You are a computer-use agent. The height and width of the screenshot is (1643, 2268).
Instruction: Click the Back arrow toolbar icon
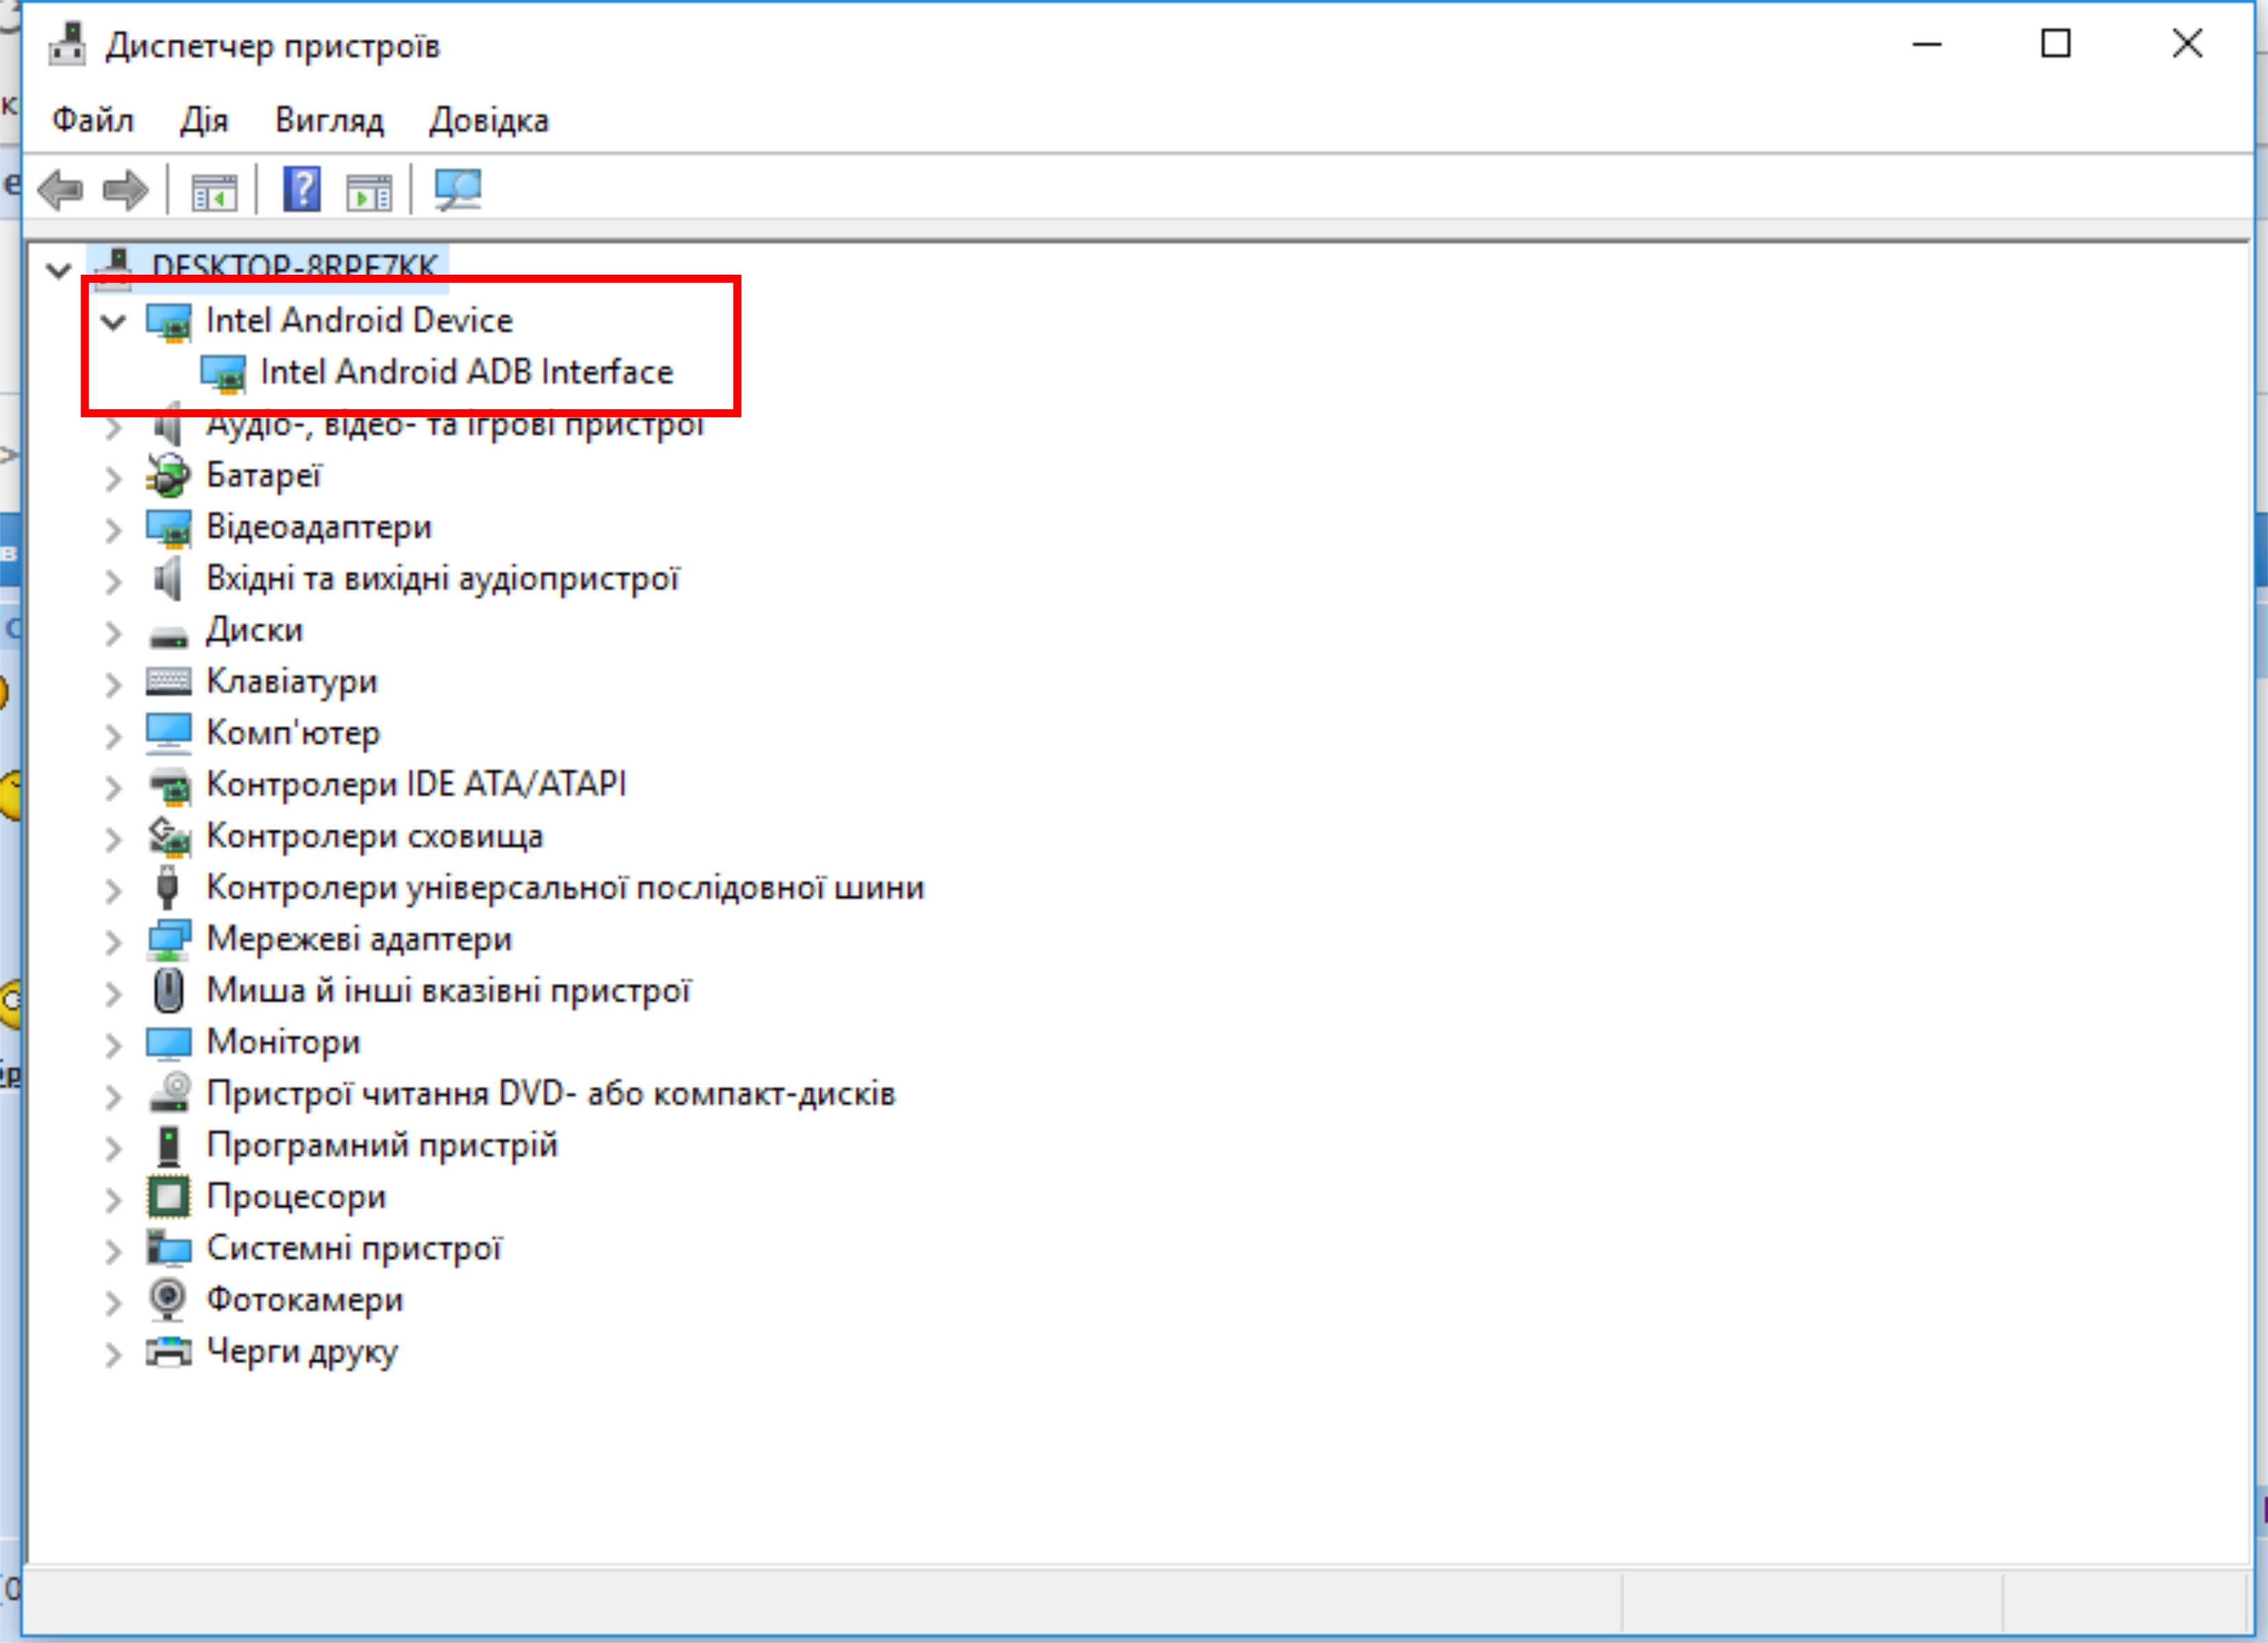(61, 190)
